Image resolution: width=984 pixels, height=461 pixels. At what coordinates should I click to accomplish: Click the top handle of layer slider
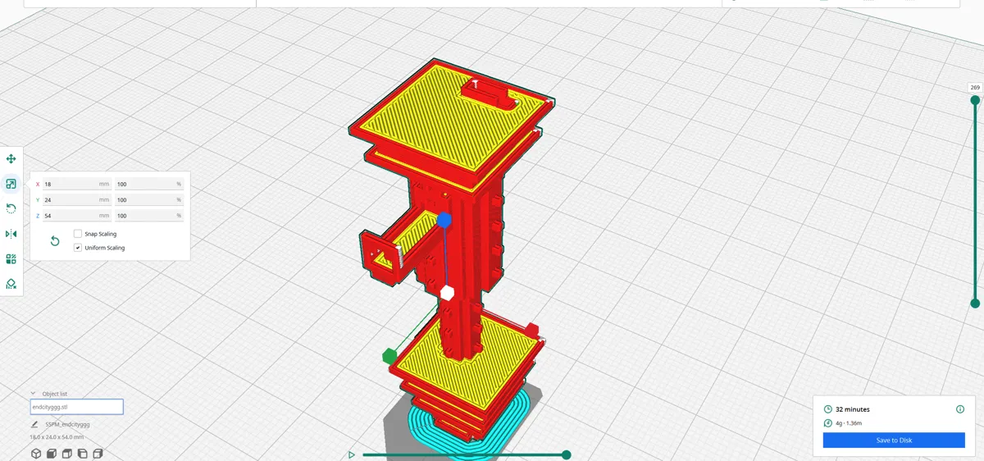click(x=975, y=100)
